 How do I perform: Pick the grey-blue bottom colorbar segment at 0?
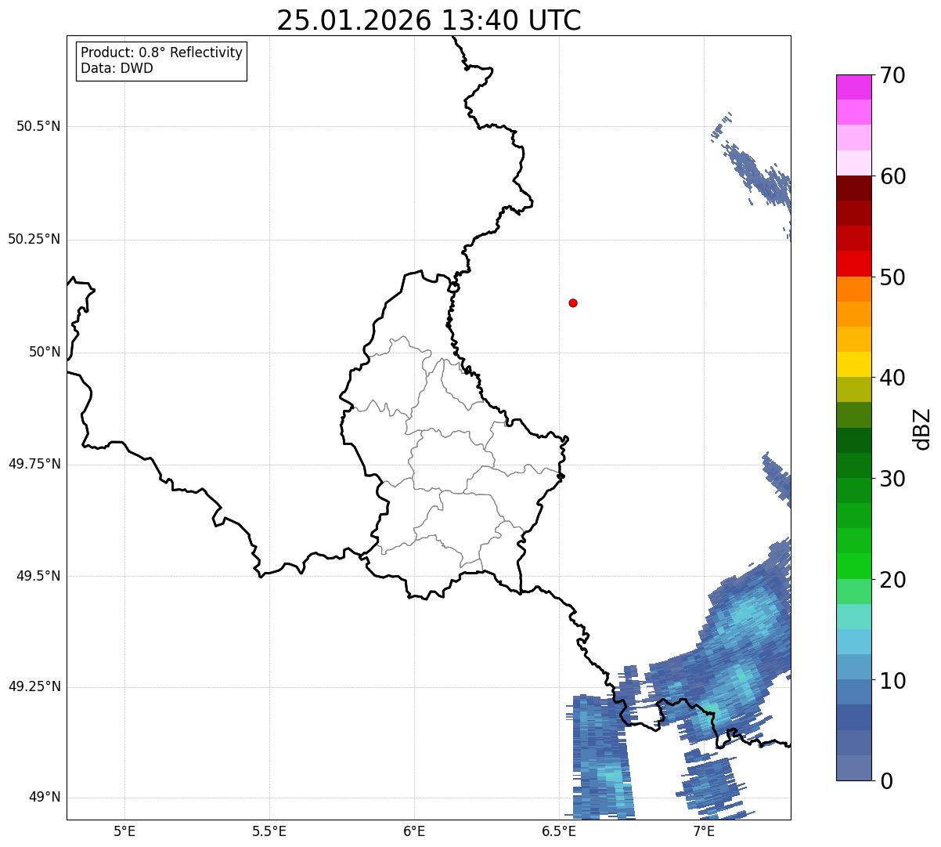pyautogui.click(x=853, y=768)
